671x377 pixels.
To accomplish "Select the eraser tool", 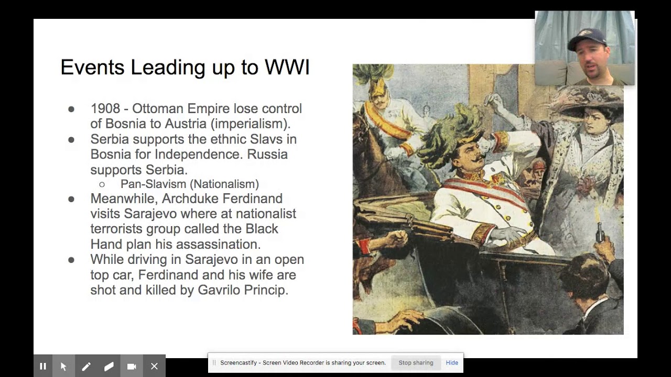I will click(x=109, y=367).
